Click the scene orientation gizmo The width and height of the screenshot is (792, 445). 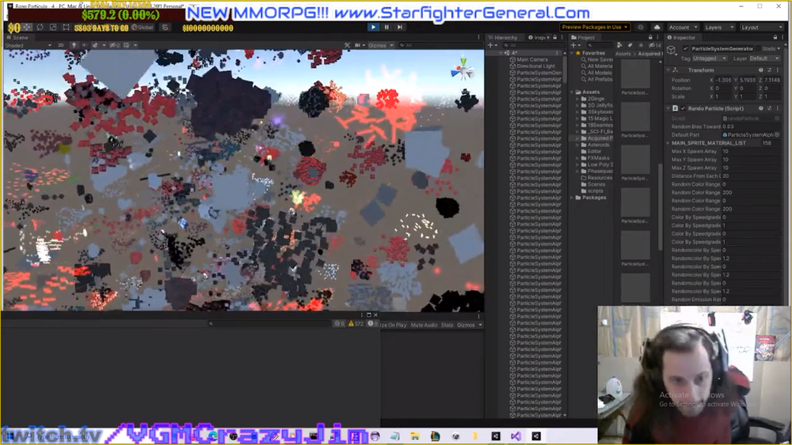(x=463, y=70)
